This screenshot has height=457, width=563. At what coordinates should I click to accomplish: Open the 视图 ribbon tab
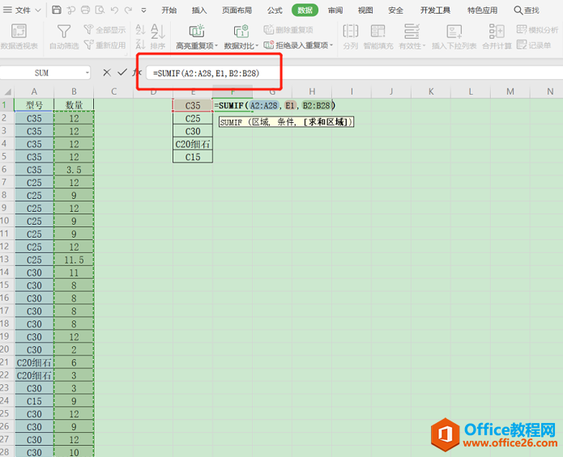365,10
